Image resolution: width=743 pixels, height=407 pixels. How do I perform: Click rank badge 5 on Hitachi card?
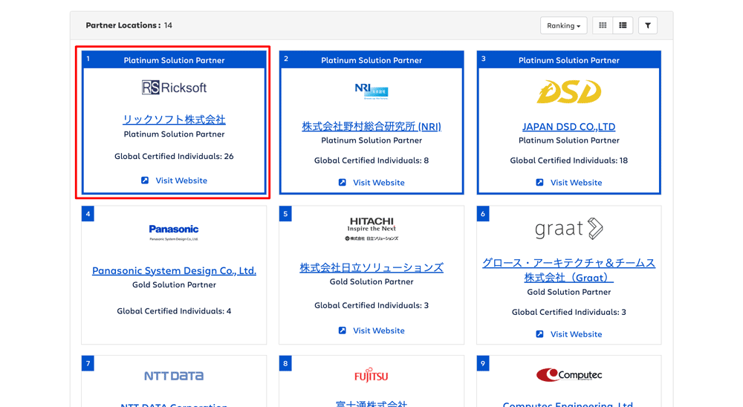pyautogui.click(x=285, y=214)
